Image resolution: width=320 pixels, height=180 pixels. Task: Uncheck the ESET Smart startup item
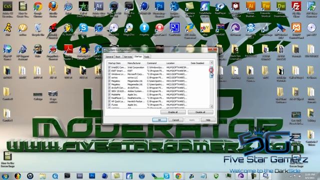(x=109, y=70)
